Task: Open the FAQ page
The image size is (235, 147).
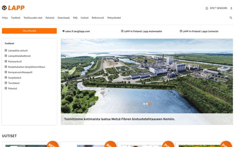Action: [75, 18]
